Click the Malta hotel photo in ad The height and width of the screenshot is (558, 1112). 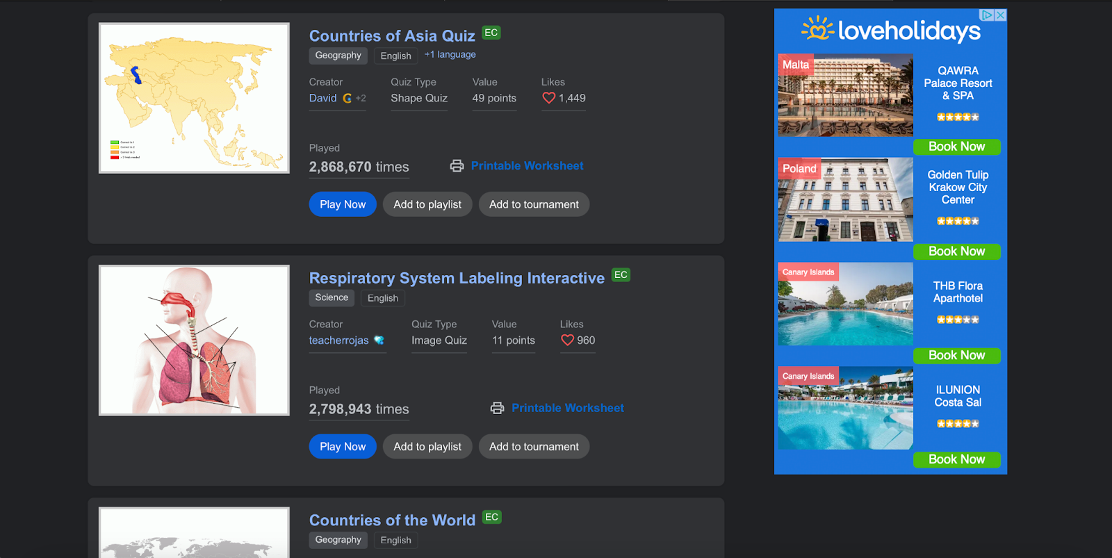pyautogui.click(x=845, y=95)
